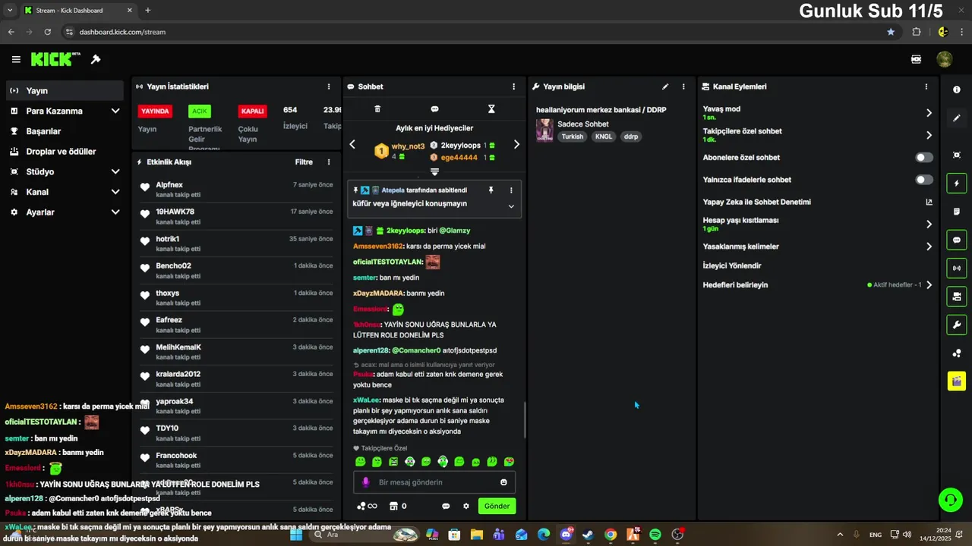The height and width of the screenshot is (546, 972).
Task: Click the notes page sidebar icon
Action: 956,212
